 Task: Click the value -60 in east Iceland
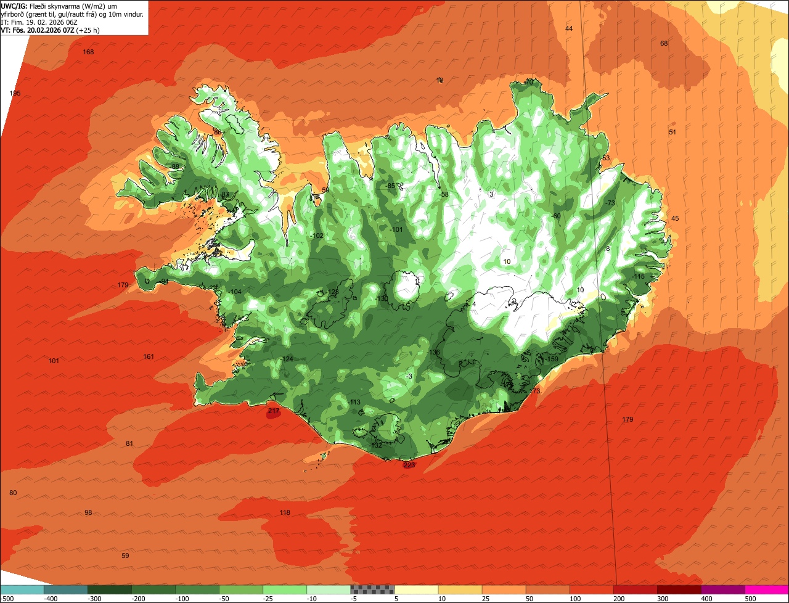[555, 216]
